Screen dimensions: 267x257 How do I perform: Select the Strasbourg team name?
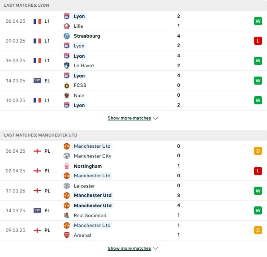pos(87,36)
